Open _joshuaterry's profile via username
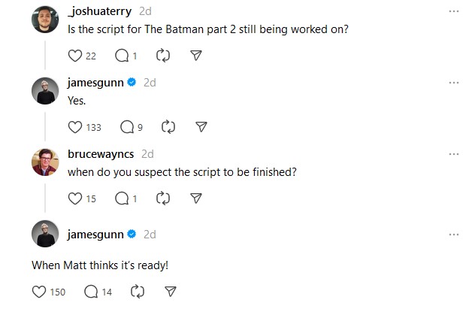The width and height of the screenshot is (475, 309). tap(100, 12)
